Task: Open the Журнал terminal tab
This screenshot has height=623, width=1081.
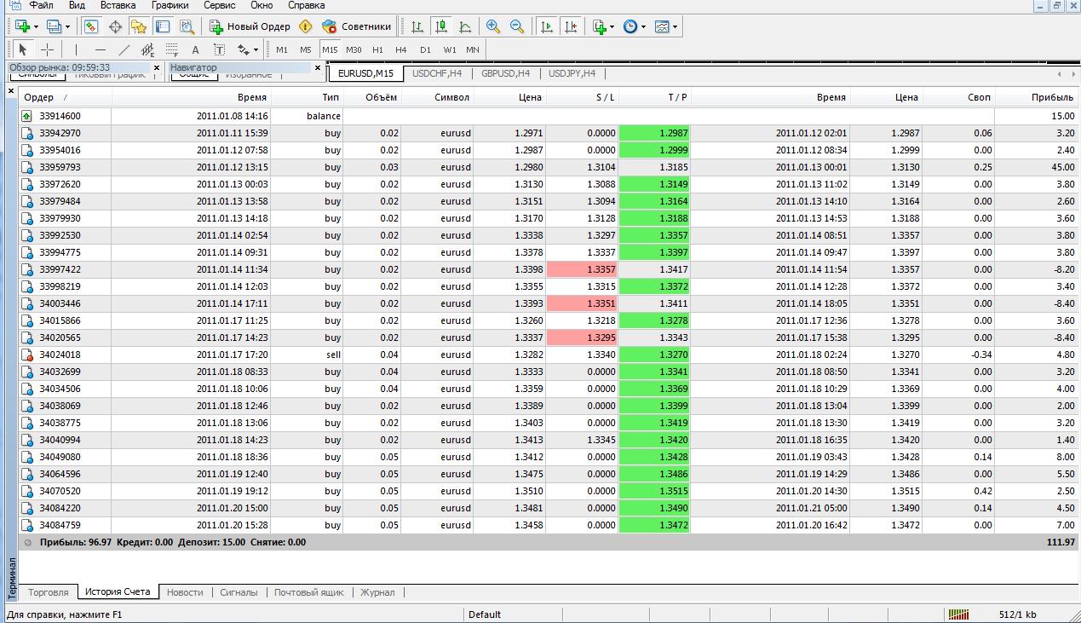Action: (377, 591)
